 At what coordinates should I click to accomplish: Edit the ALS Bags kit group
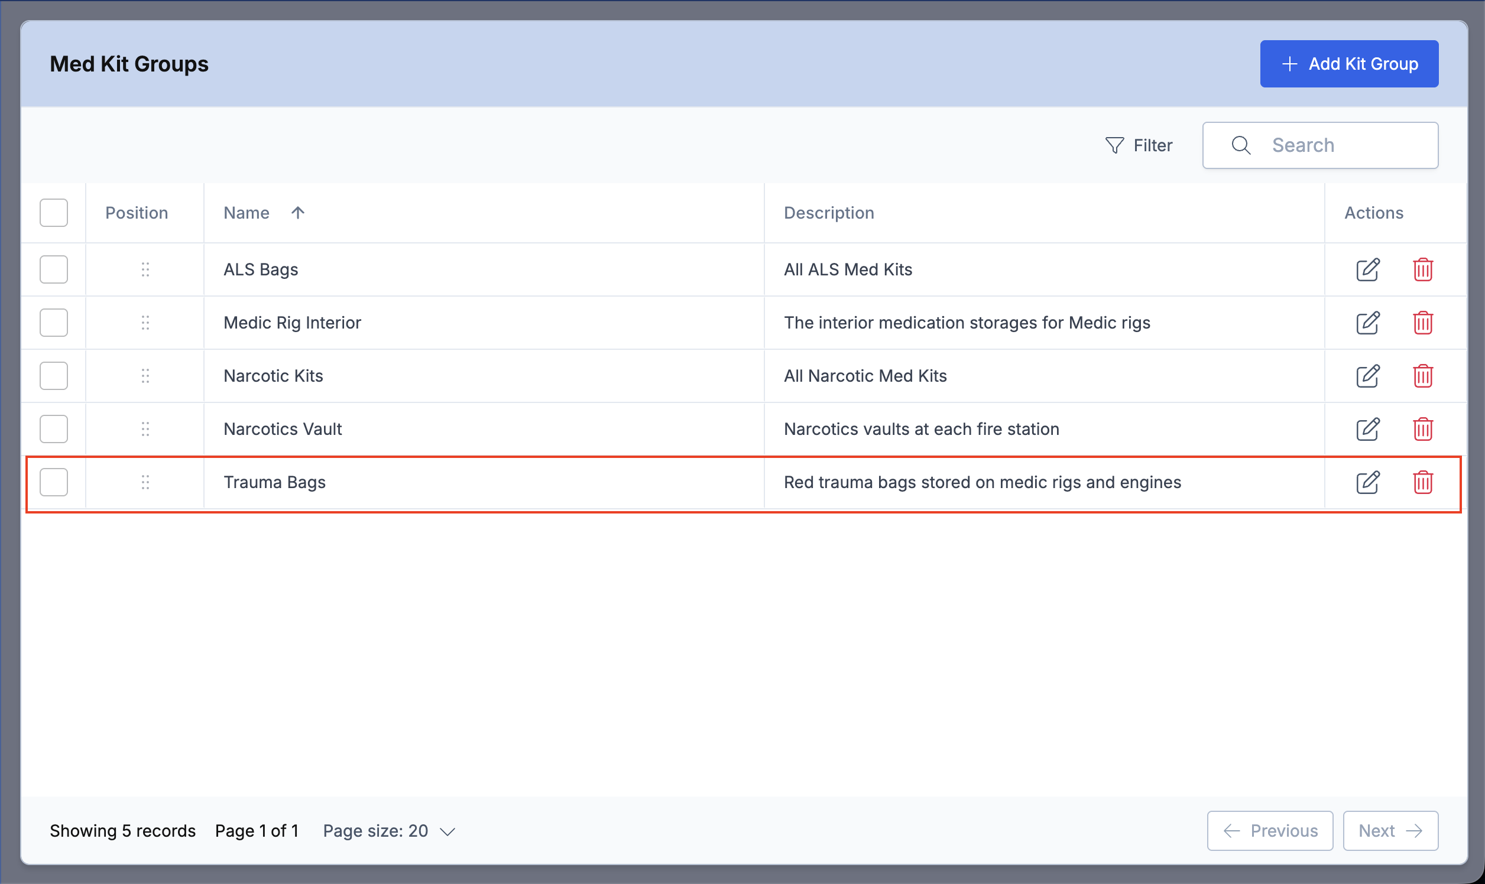pyautogui.click(x=1367, y=269)
